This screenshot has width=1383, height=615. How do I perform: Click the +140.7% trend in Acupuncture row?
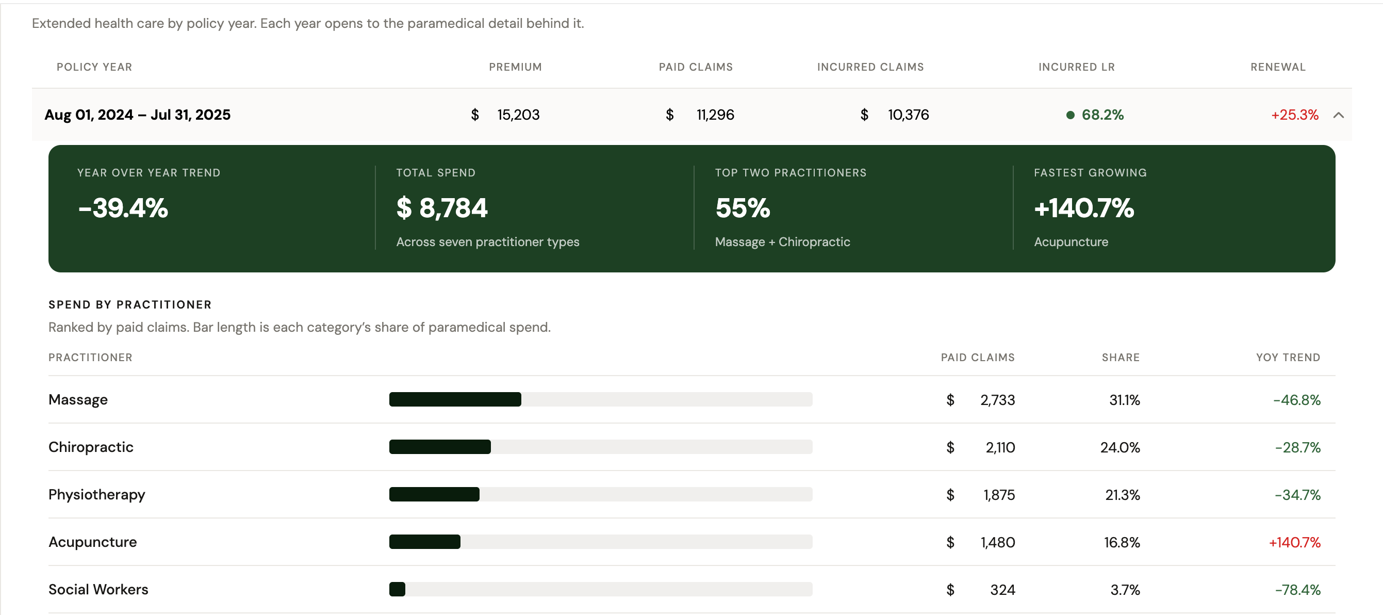[x=1294, y=542]
